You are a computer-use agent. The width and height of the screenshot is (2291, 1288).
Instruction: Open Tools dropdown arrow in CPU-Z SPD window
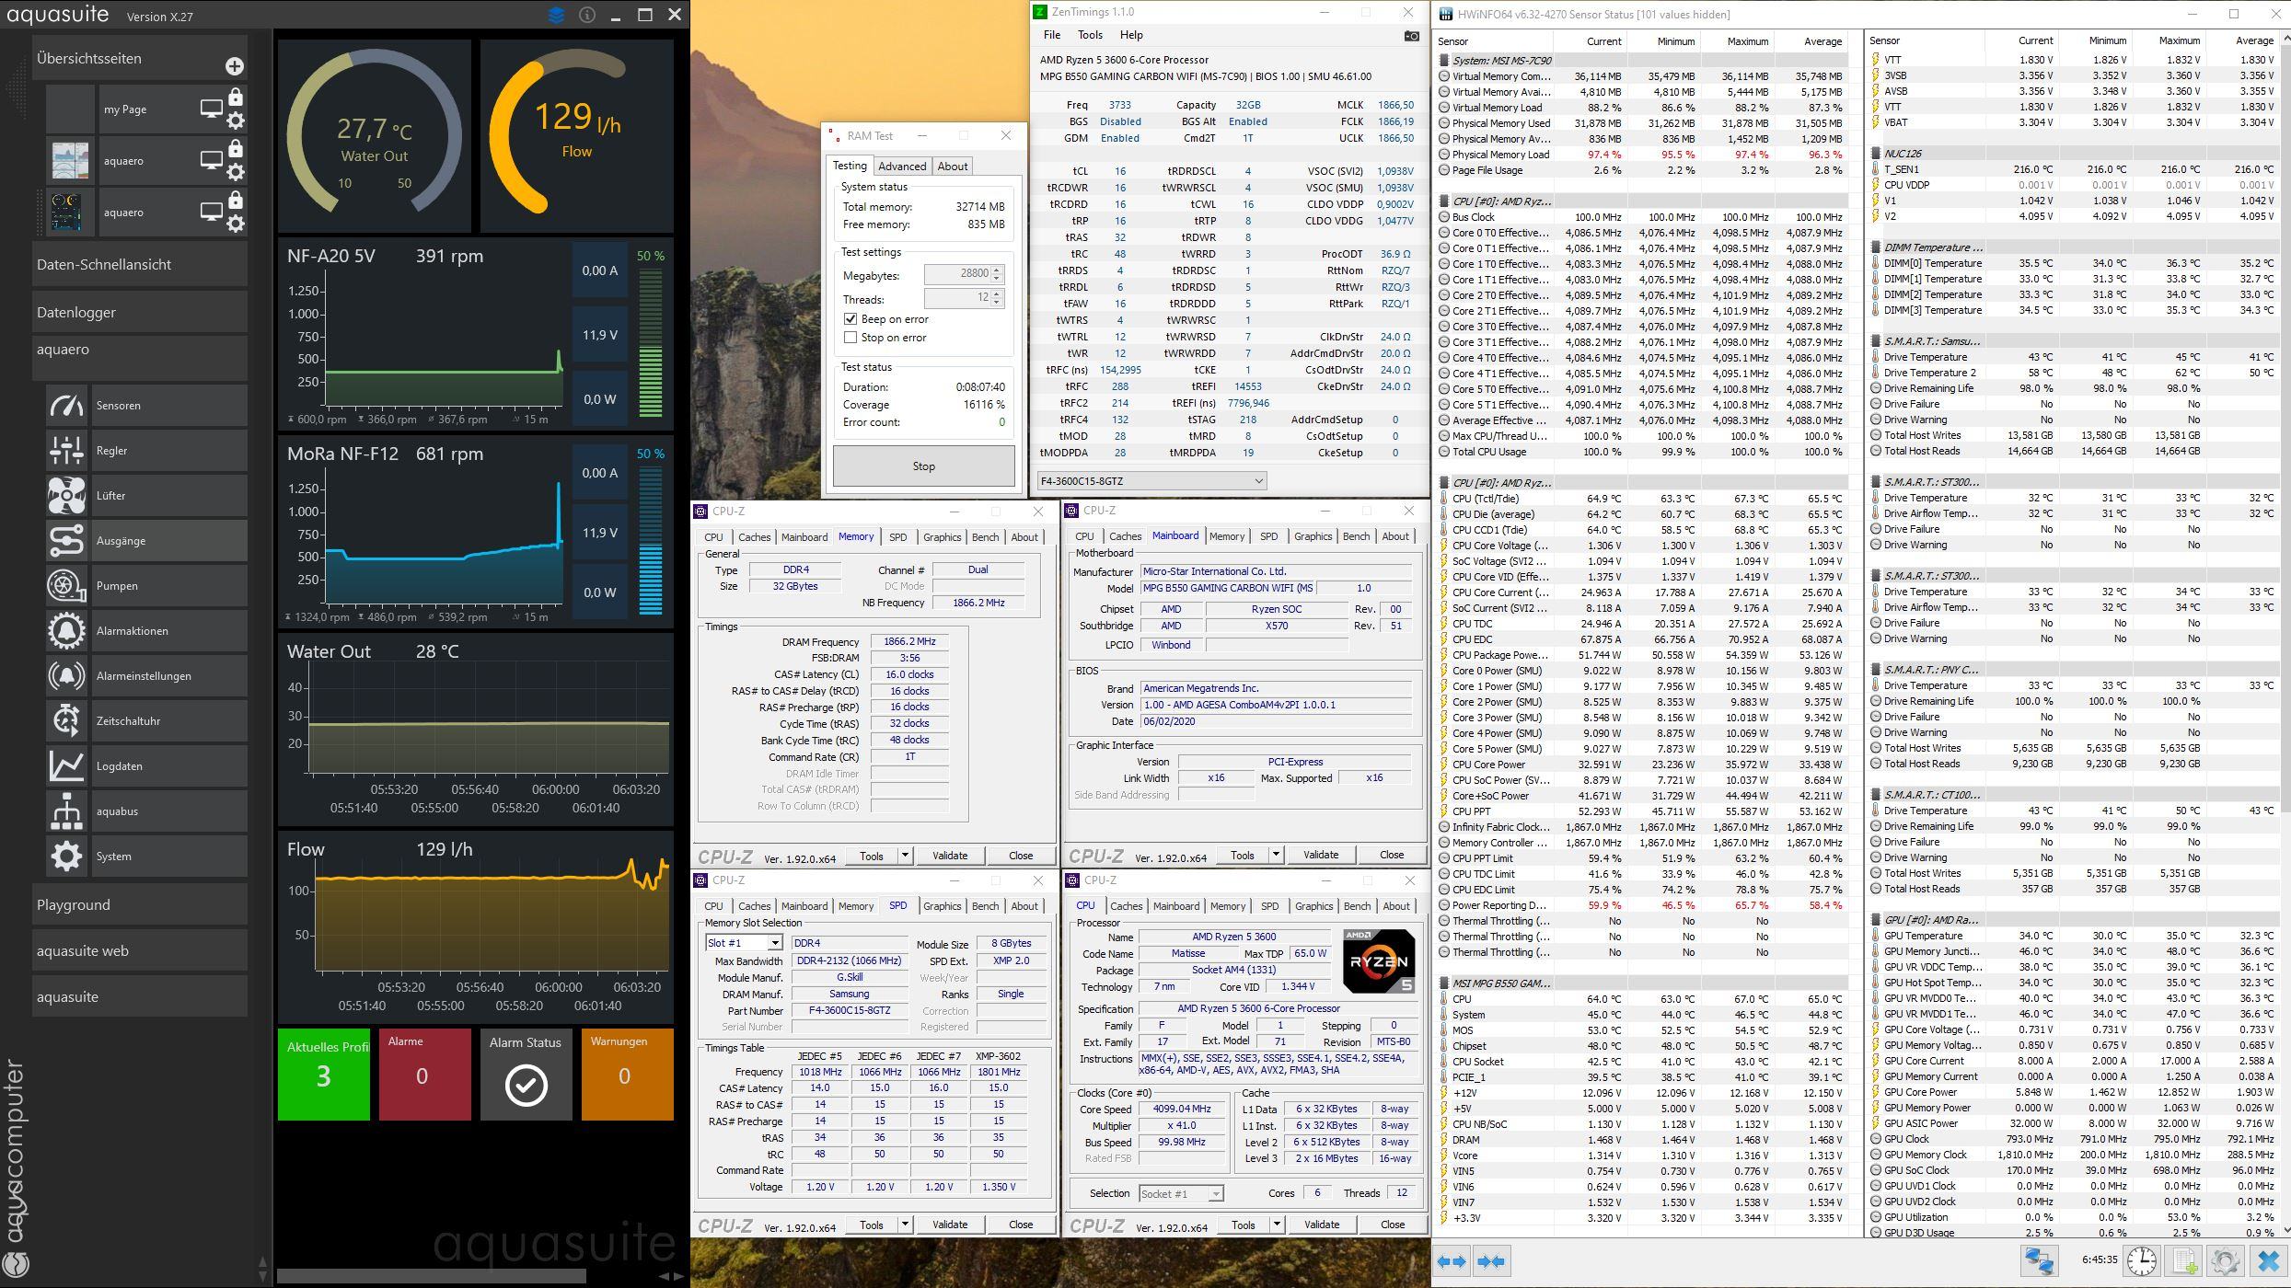point(905,1225)
